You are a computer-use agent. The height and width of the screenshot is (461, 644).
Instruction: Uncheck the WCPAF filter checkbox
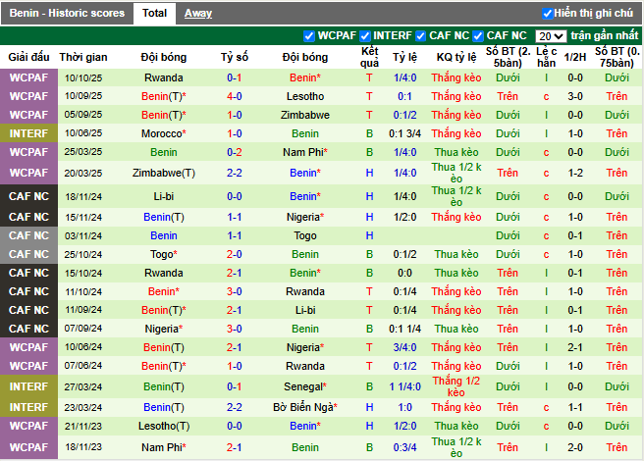[310, 35]
